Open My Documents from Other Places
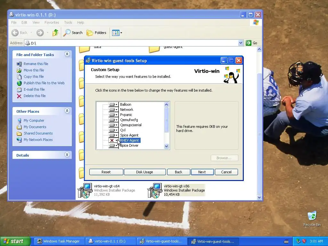Image resolution: width=328 pixels, height=246 pixels. (35, 127)
